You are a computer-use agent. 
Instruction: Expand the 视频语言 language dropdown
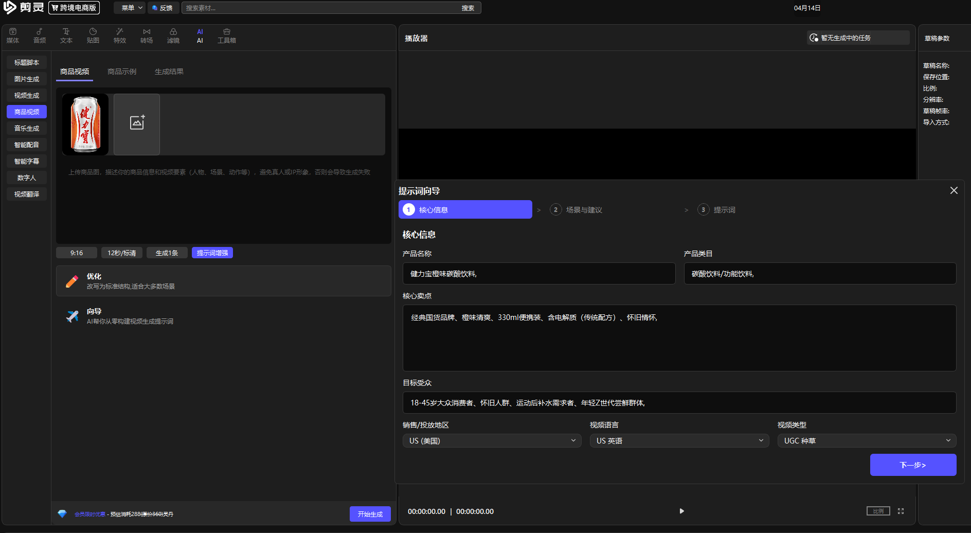coord(679,441)
